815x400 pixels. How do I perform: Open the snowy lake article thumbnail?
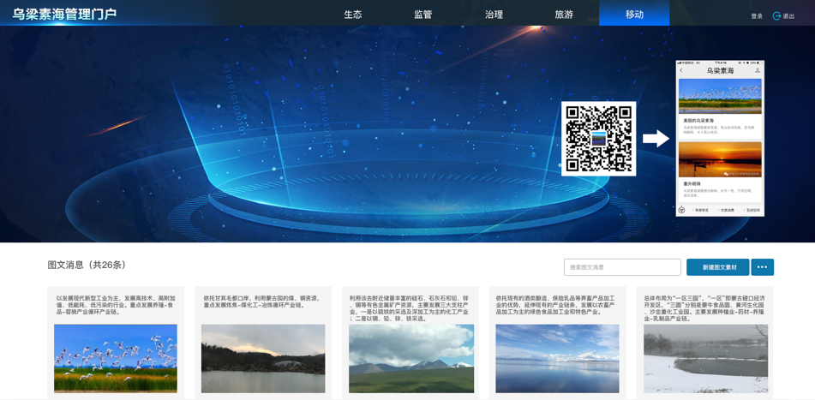click(x=705, y=358)
